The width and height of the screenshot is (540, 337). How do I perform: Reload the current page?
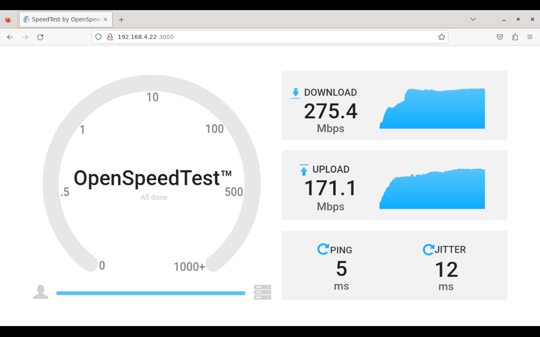tap(40, 37)
